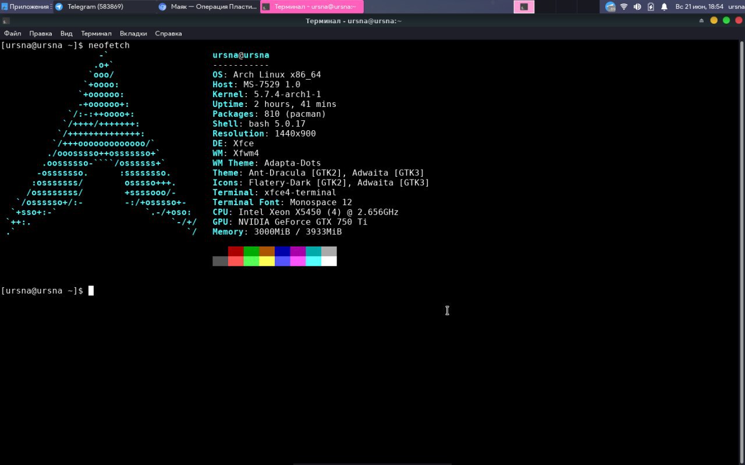Click the red close button
The width and height of the screenshot is (745, 465).
[738, 20]
